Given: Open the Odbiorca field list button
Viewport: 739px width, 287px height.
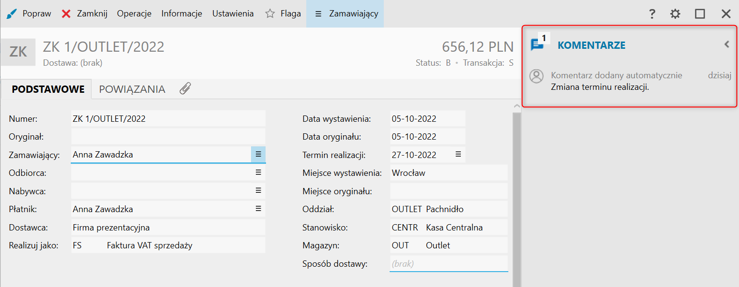Looking at the screenshot, I should coord(258,172).
